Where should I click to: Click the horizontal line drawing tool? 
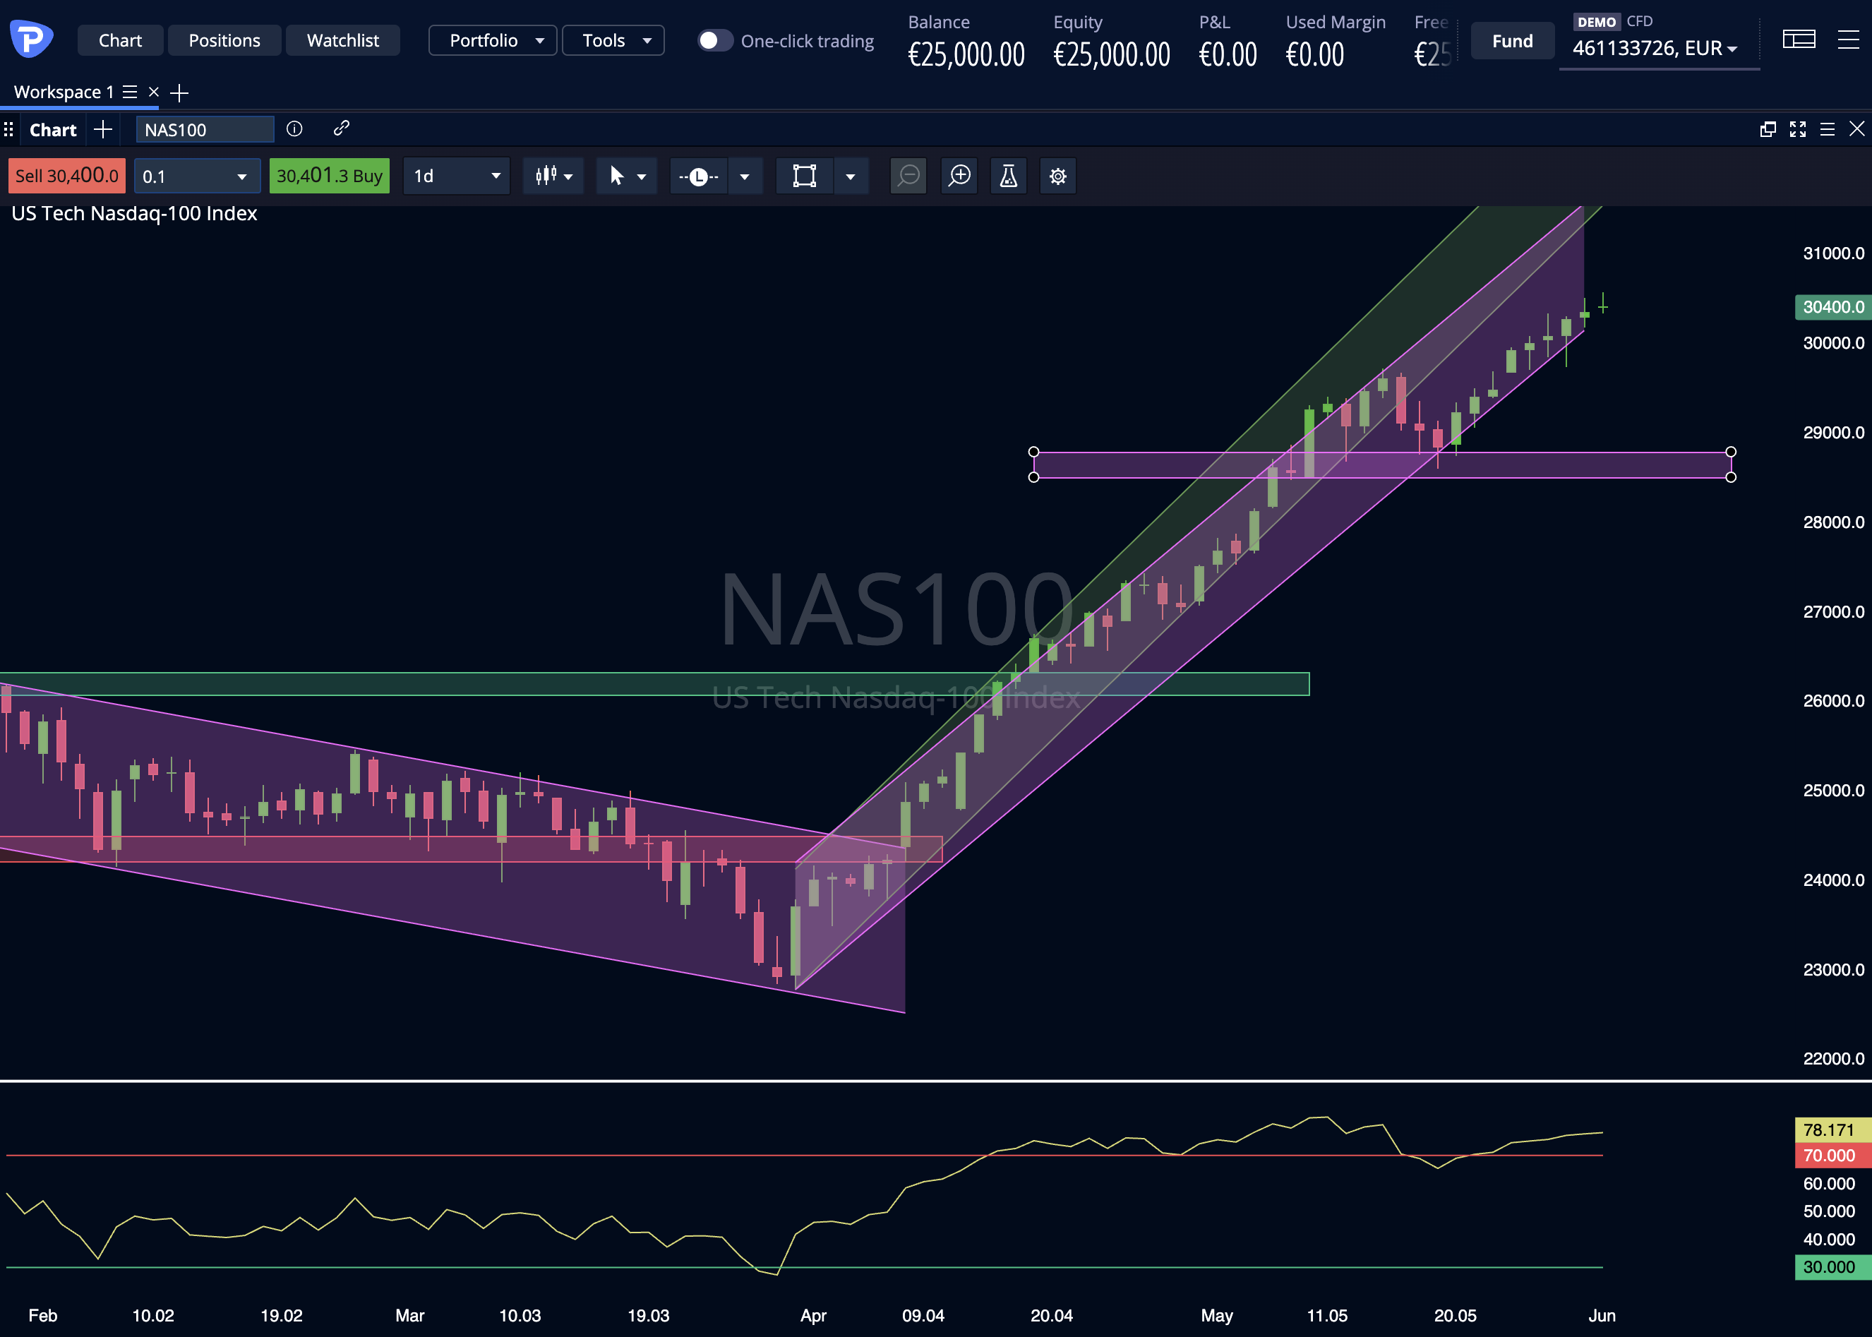click(699, 176)
